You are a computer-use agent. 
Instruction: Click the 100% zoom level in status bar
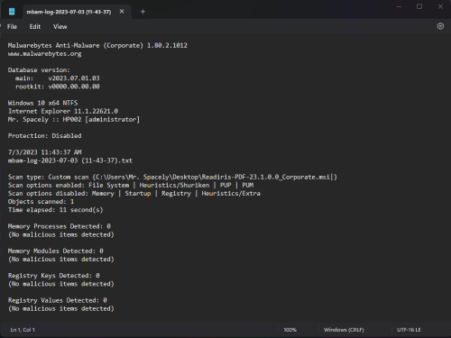290,330
